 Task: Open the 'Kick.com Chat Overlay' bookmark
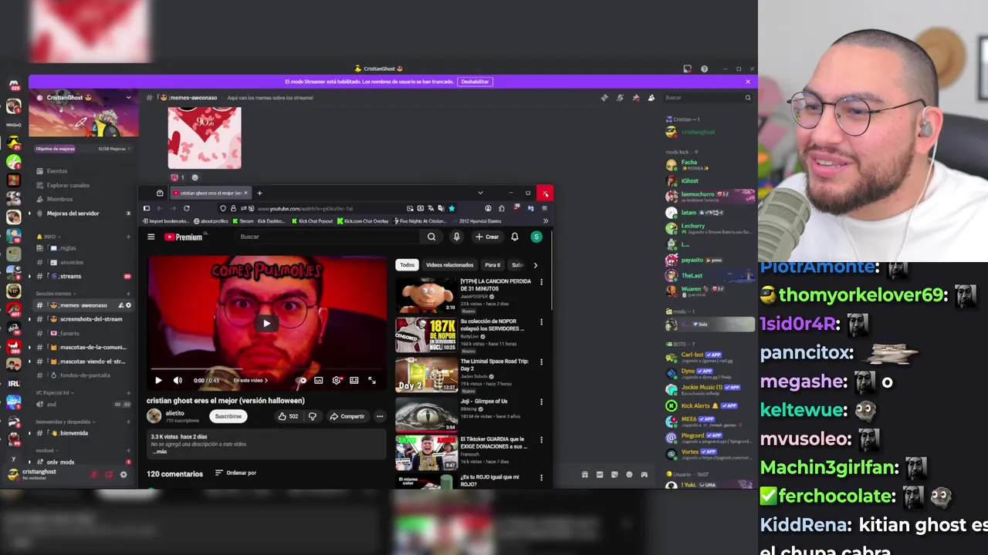pyautogui.click(x=362, y=221)
